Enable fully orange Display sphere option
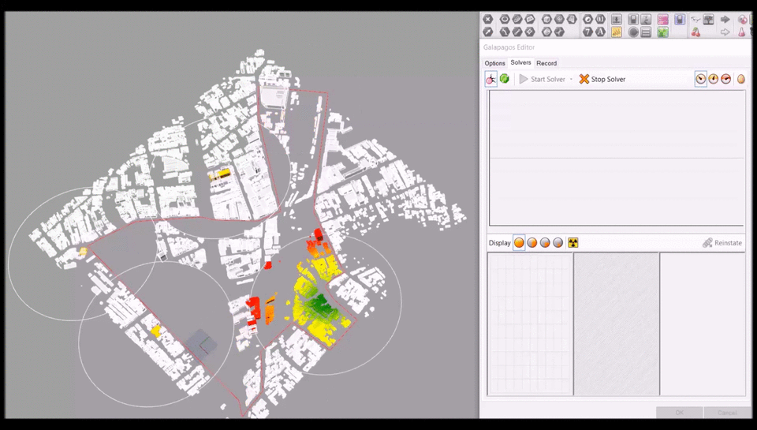The height and width of the screenshot is (430, 757). coord(520,243)
